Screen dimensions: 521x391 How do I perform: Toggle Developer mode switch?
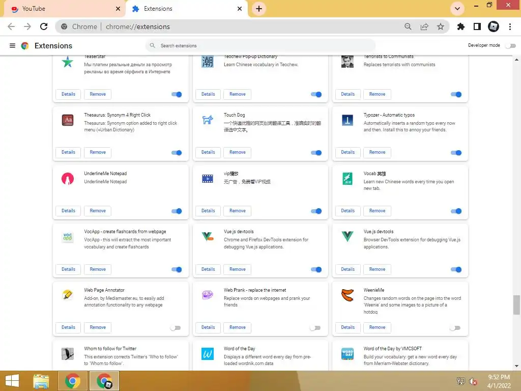(x=511, y=45)
